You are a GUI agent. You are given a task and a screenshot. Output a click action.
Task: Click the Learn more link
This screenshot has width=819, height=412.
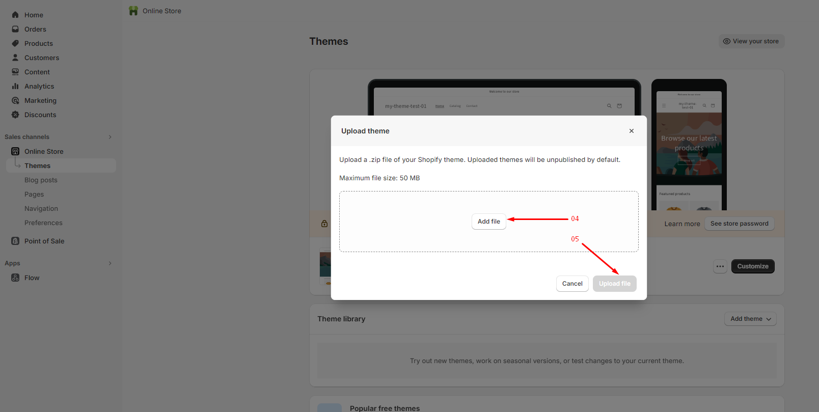point(682,224)
